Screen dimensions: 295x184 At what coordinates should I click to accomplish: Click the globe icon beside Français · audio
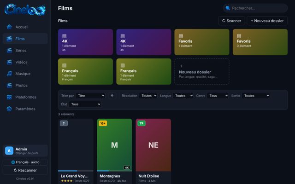pyautogui.click(x=13, y=162)
